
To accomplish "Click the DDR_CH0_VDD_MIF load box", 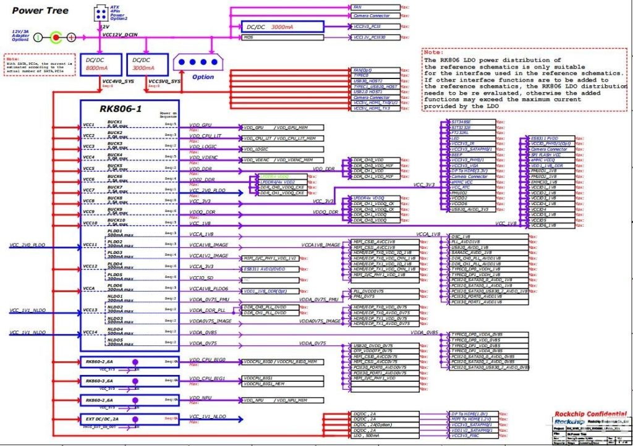I will click(375, 166).
